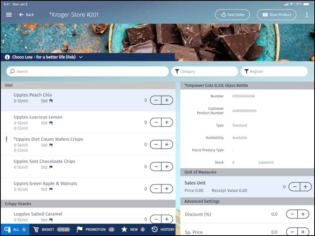Switch to the ALL tab
Viewport: 315px width, 236px height.
(15, 229)
